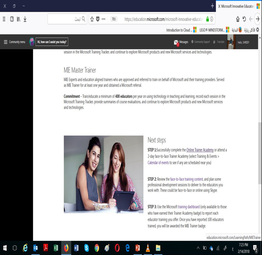Save page to Pocket icon
Viewport: 262px width, 255px height.
click(98, 19)
